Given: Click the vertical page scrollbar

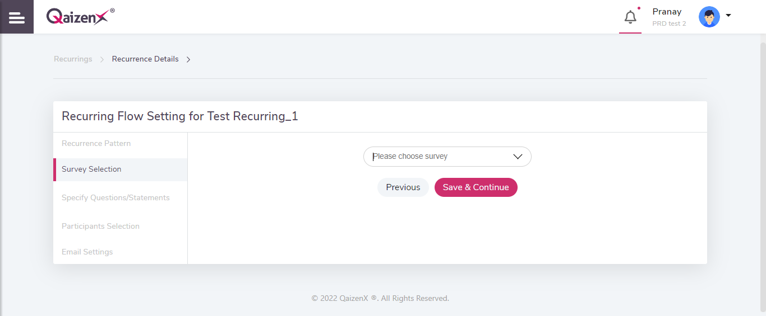Looking at the screenshot, I should click(763, 168).
